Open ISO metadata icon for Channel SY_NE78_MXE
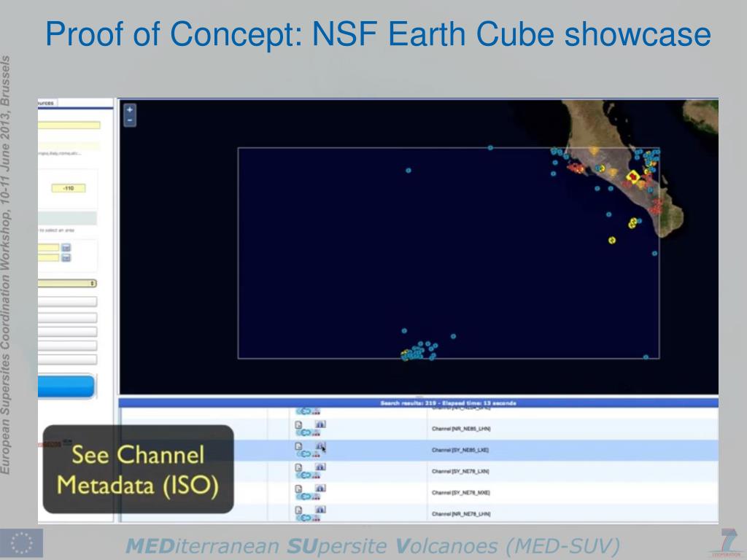This screenshot has height=560, width=747. pyautogui.click(x=321, y=488)
